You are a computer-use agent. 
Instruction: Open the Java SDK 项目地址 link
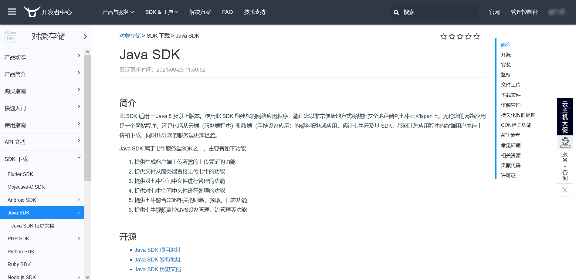point(158,250)
